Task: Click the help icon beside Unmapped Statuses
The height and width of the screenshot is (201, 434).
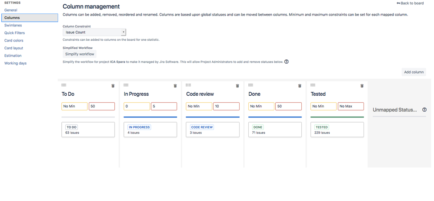Action: click(x=424, y=110)
